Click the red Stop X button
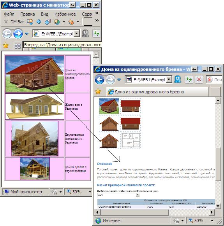Screen dimensions: 224x226 (x=199, y=79)
